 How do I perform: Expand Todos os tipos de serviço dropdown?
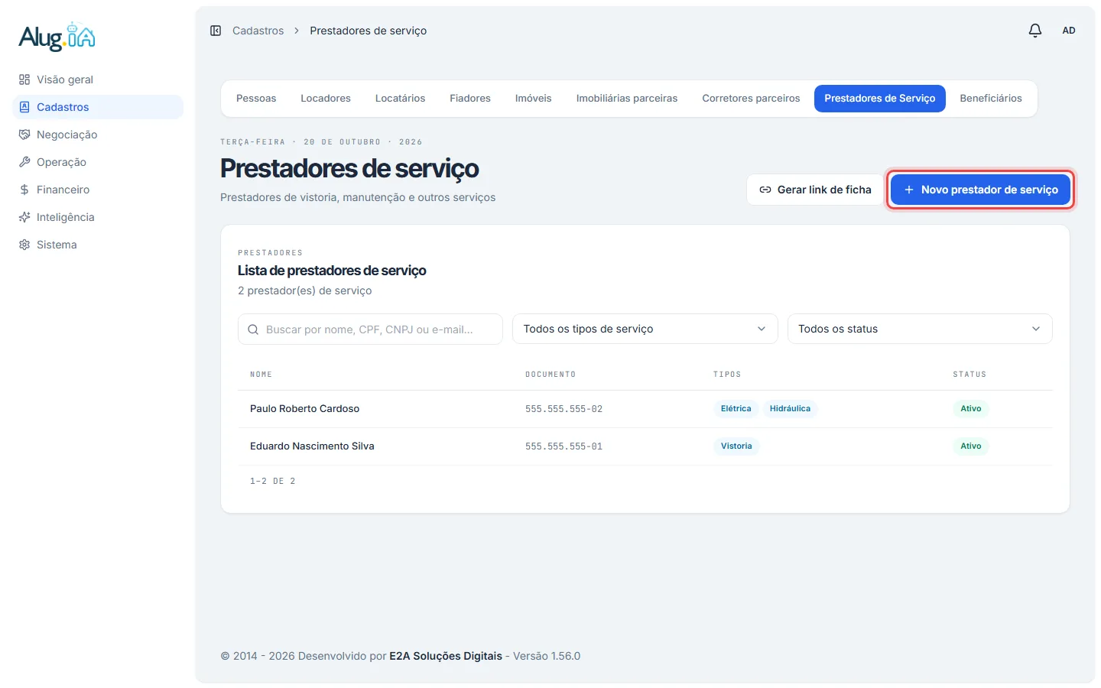(x=645, y=329)
